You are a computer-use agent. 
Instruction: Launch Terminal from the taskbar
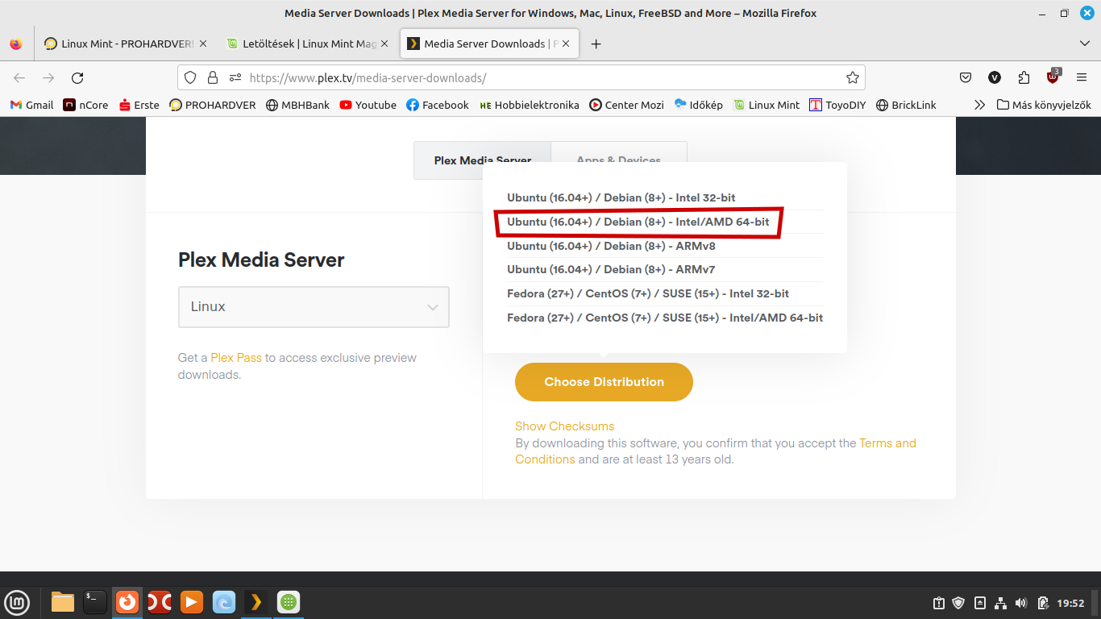pyautogui.click(x=95, y=602)
